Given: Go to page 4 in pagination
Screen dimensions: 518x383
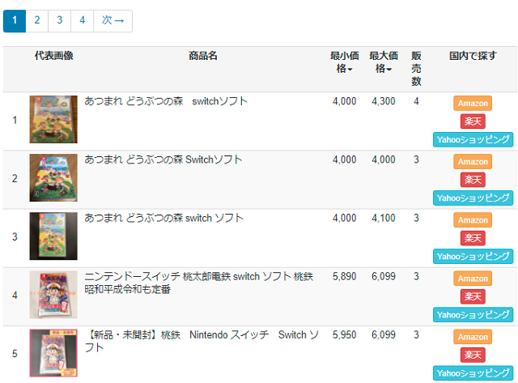Looking at the screenshot, I should [83, 21].
